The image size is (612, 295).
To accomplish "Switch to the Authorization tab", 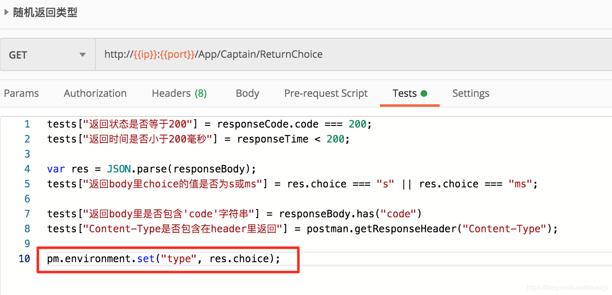I will [x=95, y=93].
